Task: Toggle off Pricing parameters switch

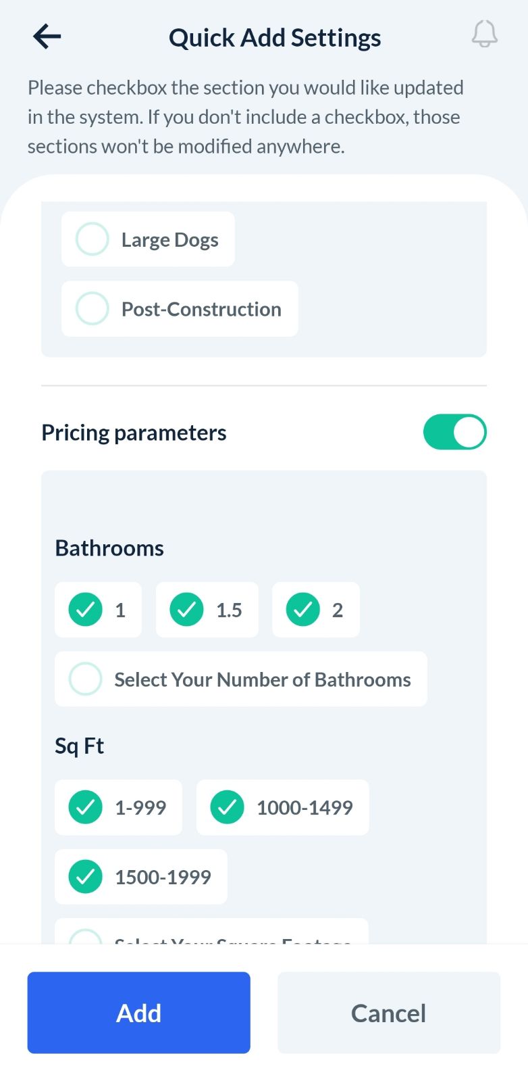Action: [x=454, y=433]
